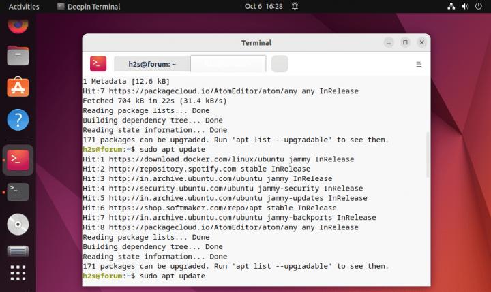491x292 pixels.
Task: Open the removable drive icon in the dock
Action: pos(18,251)
